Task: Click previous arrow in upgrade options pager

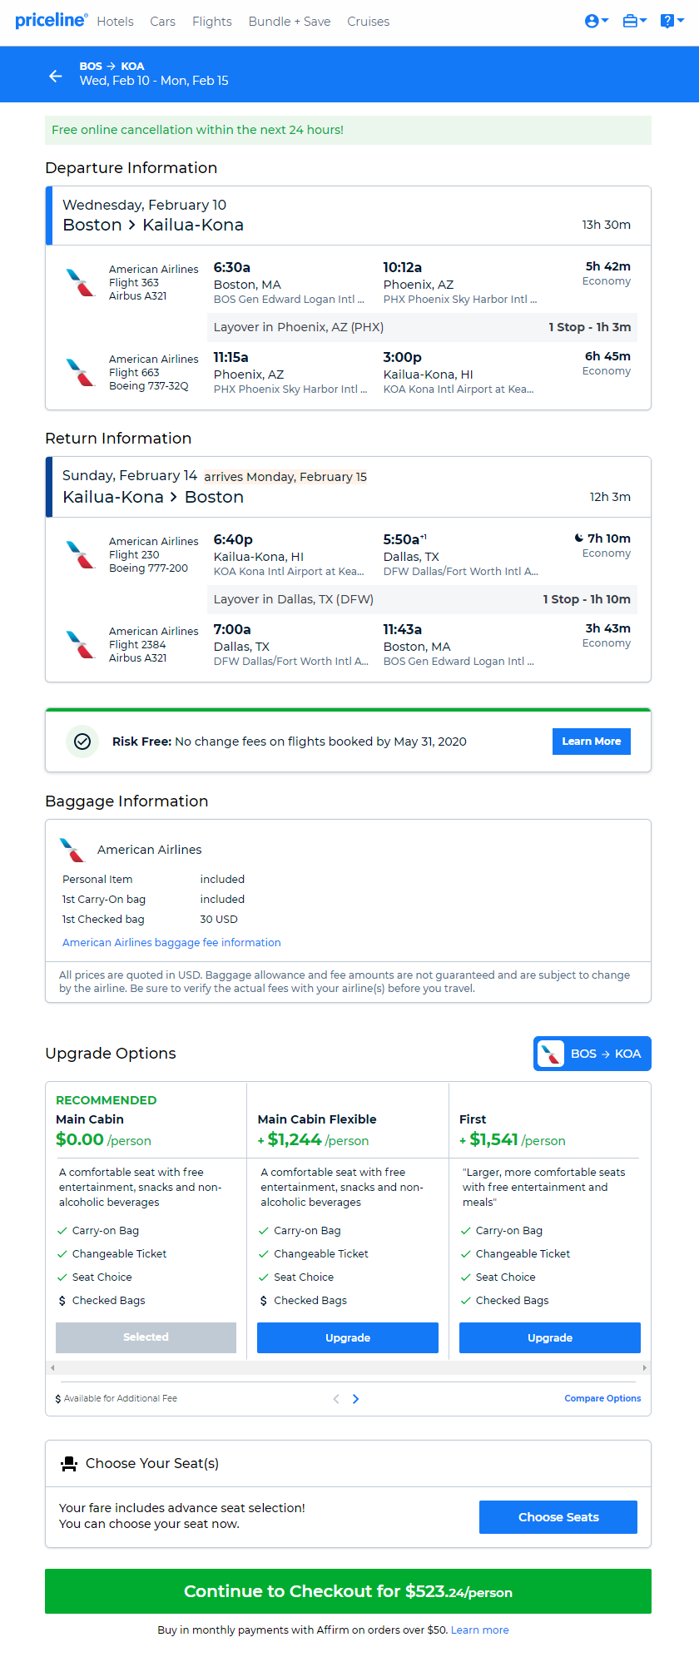Action: coord(336,1399)
